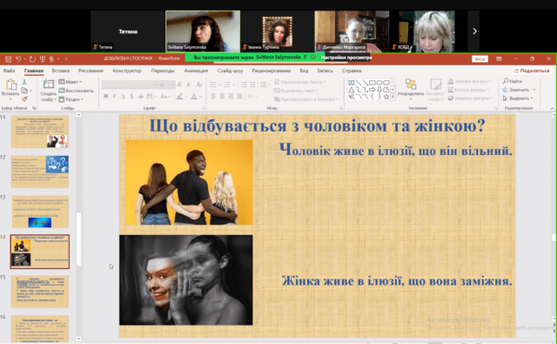Switch to the Конструктор tab
This screenshot has width=557, height=344.
[x=127, y=71]
